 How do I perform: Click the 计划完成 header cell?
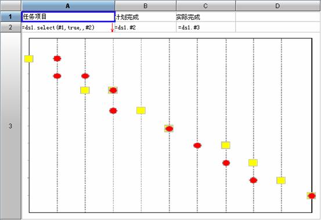[145, 17]
